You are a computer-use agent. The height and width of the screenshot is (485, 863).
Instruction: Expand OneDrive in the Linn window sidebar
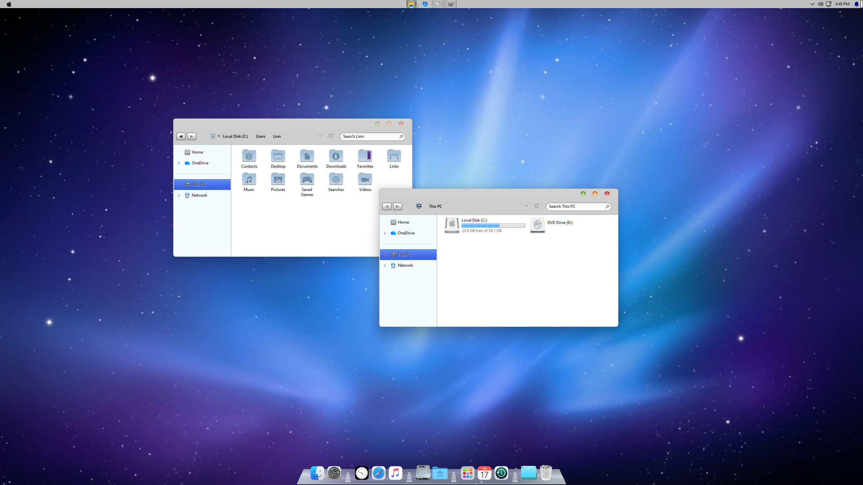pyautogui.click(x=179, y=163)
